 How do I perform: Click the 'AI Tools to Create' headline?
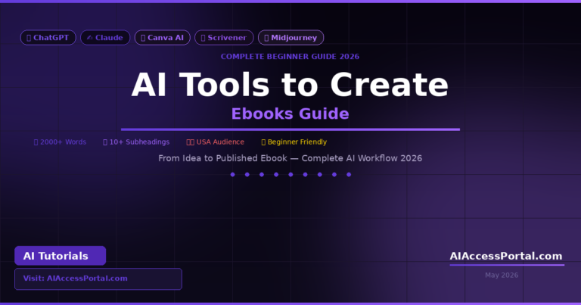click(290, 85)
